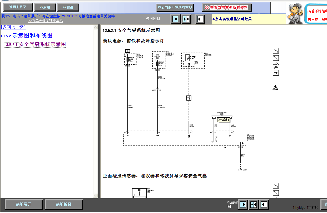Click the F15DA 10A fuse symbol
This screenshot has width=327, height=213.
pyautogui.click(x=128, y=60)
